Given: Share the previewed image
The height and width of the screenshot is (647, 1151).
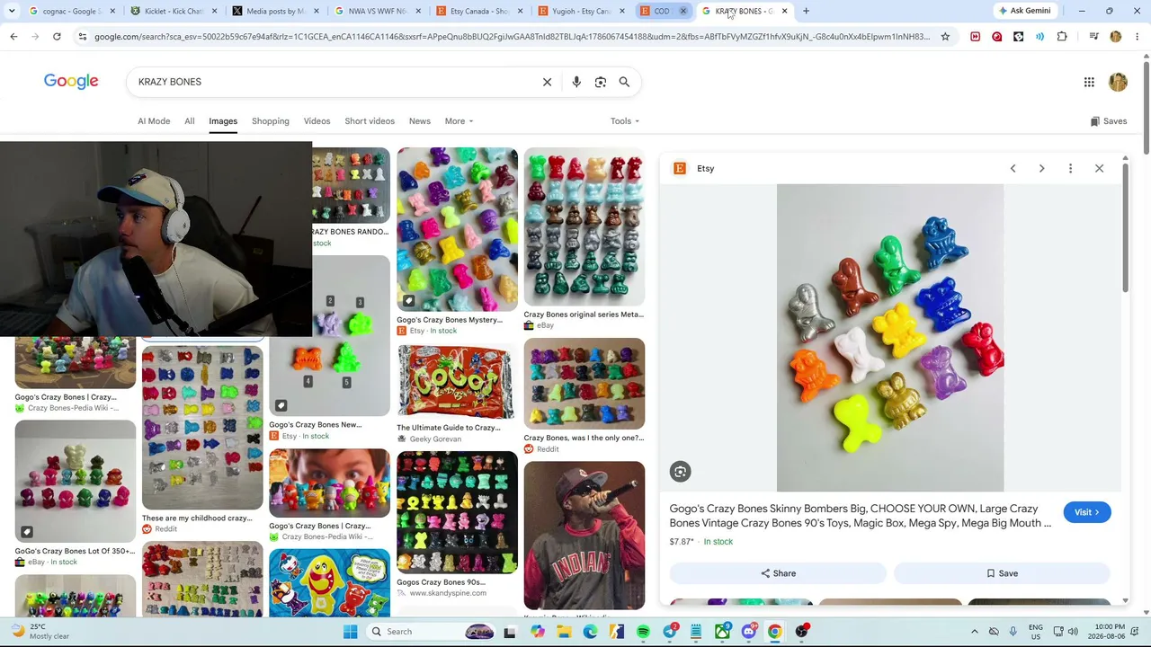Looking at the screenshot, I should point(778,573).
